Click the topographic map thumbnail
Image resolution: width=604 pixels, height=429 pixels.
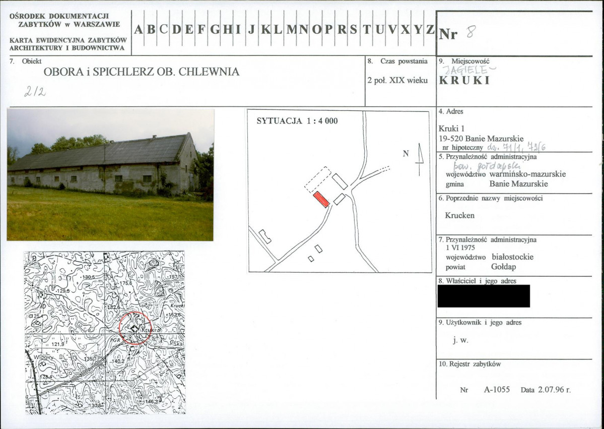click(105, 333)
